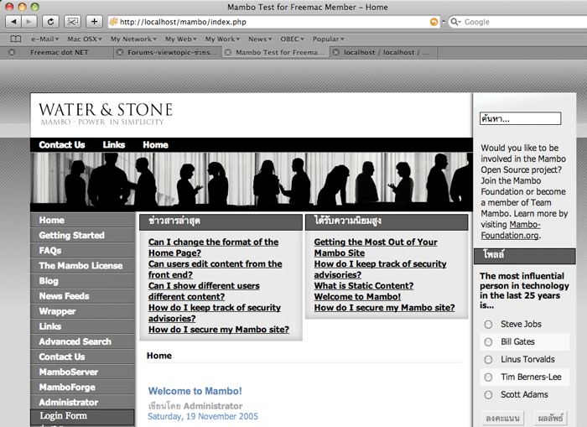The height and width of the screenshot is (427, 587).
Task: Open the bookmarks book icon
Action: (15, 39)
